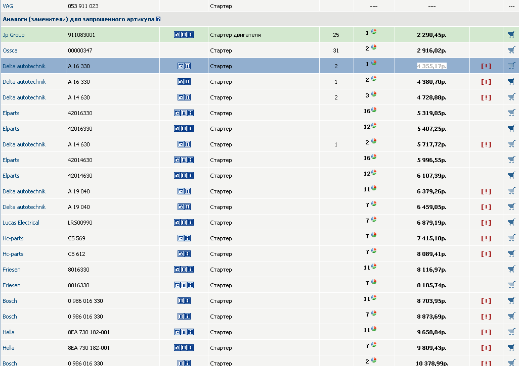The image size is (519, 366).
Task: Open pie chart statistics icon in Ossca row
Action: (374, 47)
